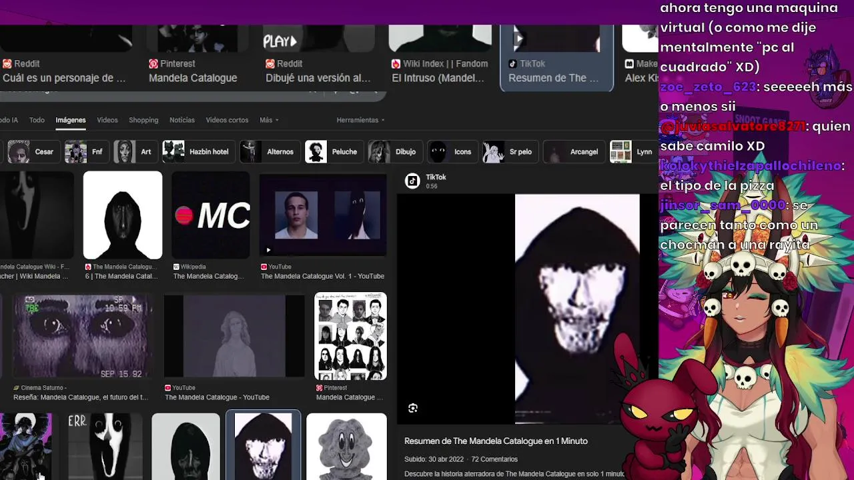Click username jinsor_sam_0000 in chat

[723, 205]
